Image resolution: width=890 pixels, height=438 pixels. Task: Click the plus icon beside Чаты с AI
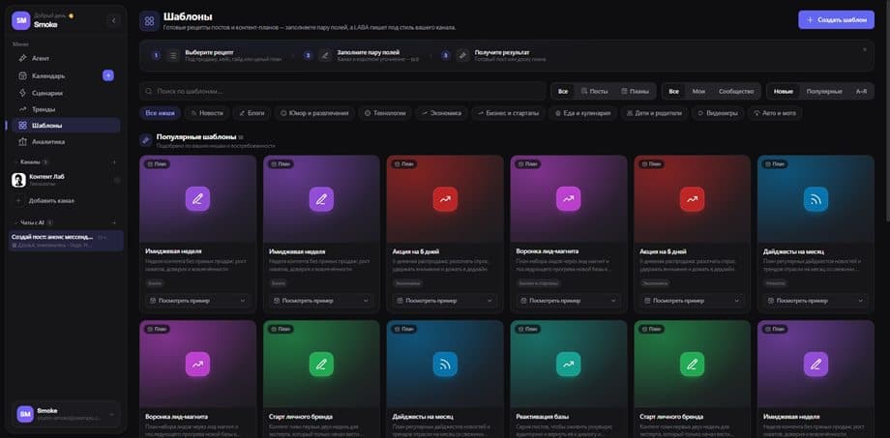pyautogui.click(x=114, y=223)
